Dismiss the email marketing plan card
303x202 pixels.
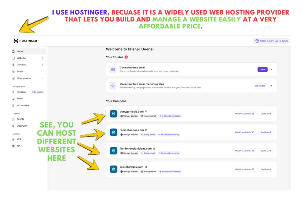coord(271,86)
